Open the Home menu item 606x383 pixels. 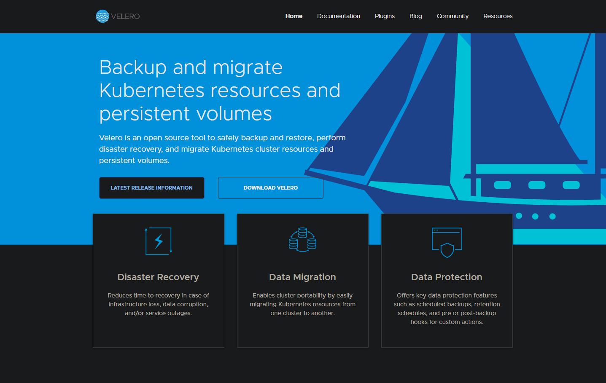pyautogui.click(x=294, y=16)
